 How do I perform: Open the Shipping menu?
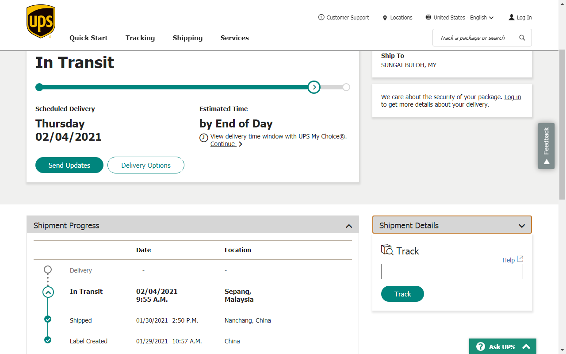pos(187,38)
